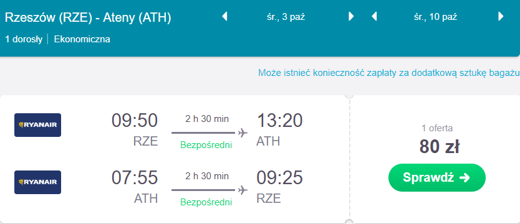Click the 1 oferta label
520x224 pixels.
pos(436,128)
